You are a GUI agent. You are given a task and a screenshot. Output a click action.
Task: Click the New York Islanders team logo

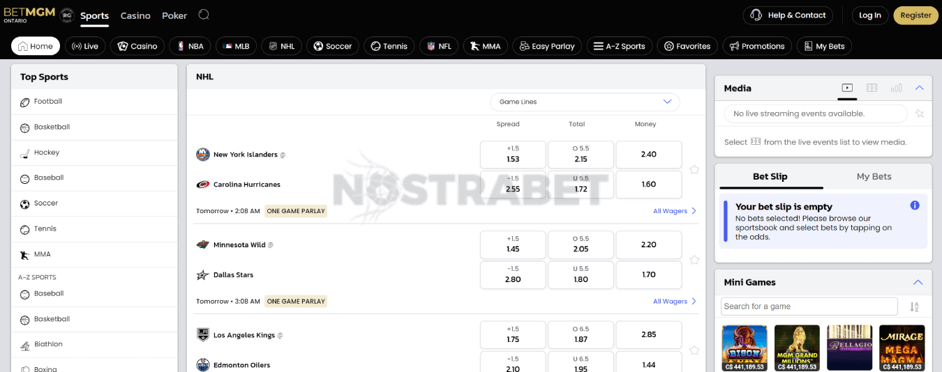pyautogui.click(x=203, y=155)
